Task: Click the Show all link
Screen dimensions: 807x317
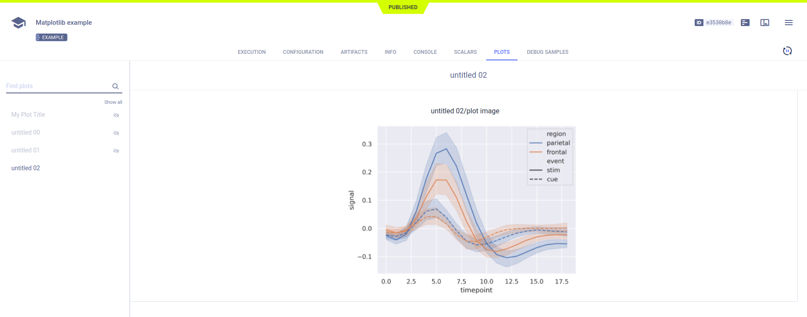Action: (113, 102)
